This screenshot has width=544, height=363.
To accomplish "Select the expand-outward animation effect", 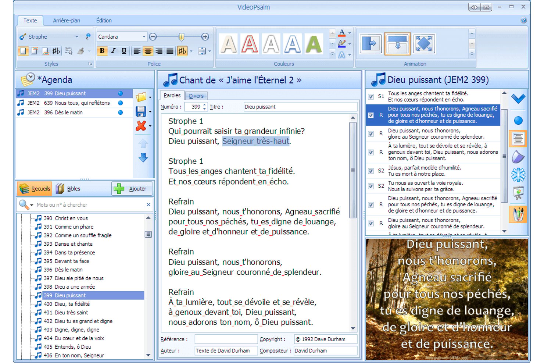I will (x=424, y=44).
